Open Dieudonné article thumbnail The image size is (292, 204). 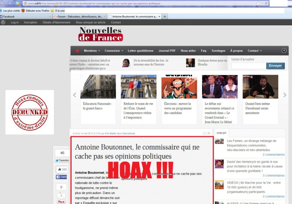pyautogui.click(x=260, y=87)
